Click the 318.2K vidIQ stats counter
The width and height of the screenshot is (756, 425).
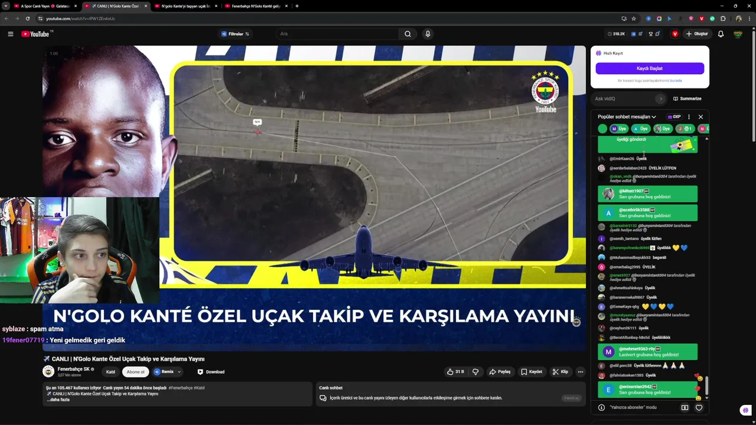point(616,34)
